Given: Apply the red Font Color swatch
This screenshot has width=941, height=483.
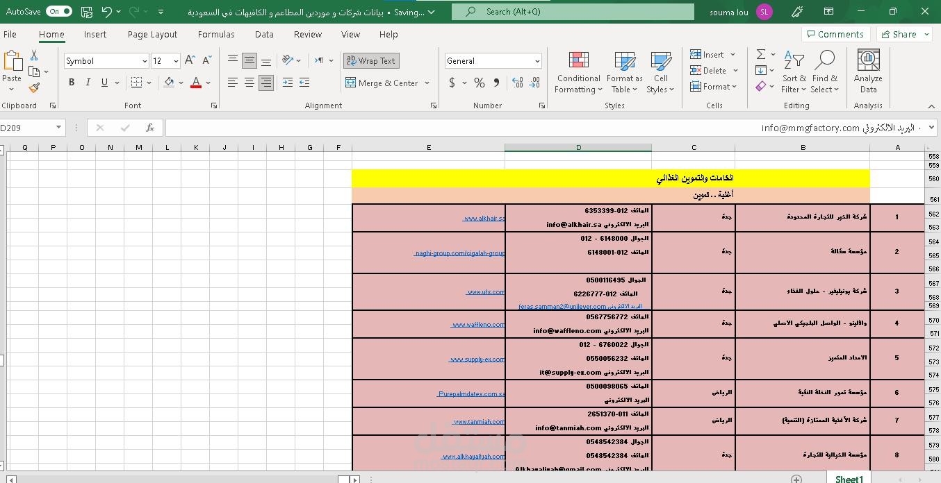Looking at the screenshot, I should click(196, 83).
